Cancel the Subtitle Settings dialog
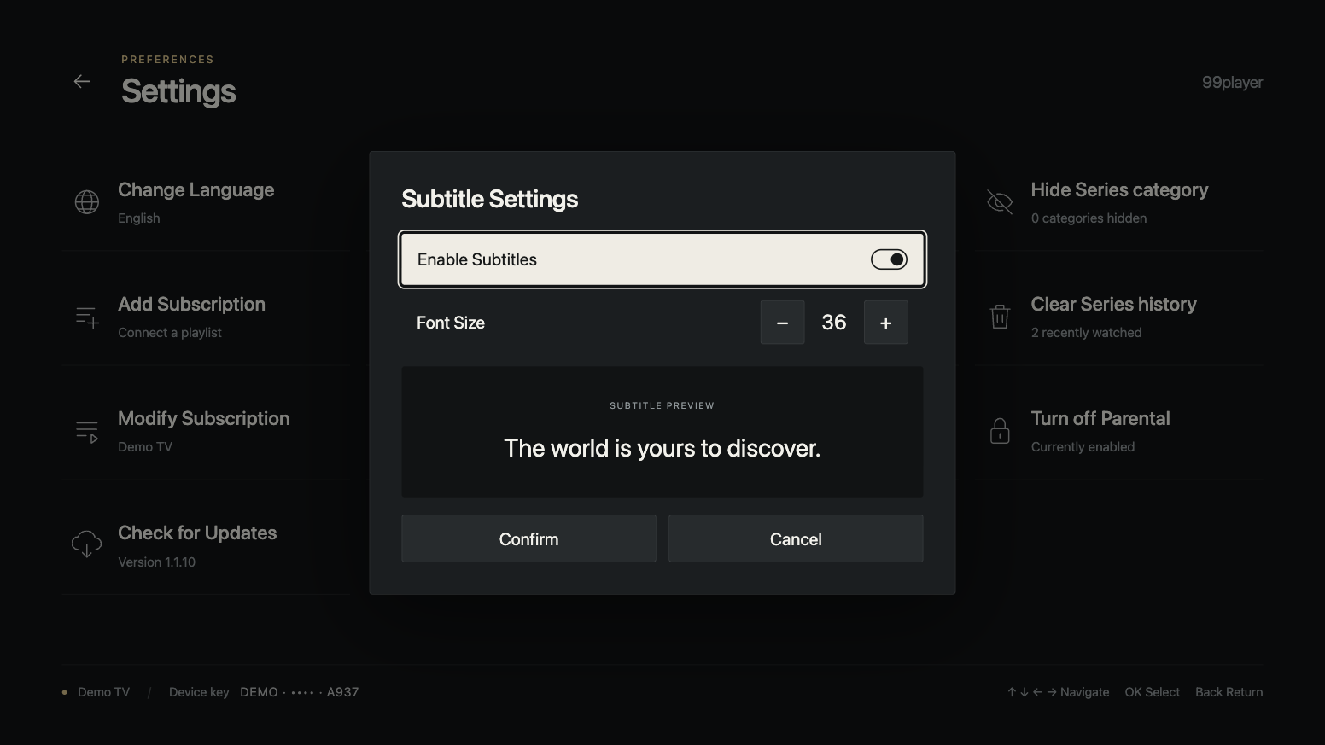 pyautogui.click(x=796, y=538)
